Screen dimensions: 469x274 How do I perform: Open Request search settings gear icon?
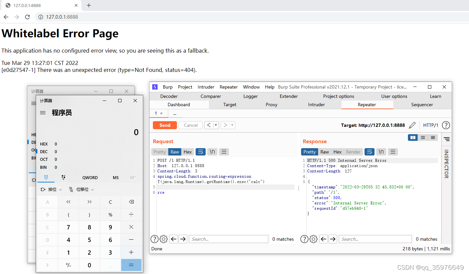click(x=164, y=239)
